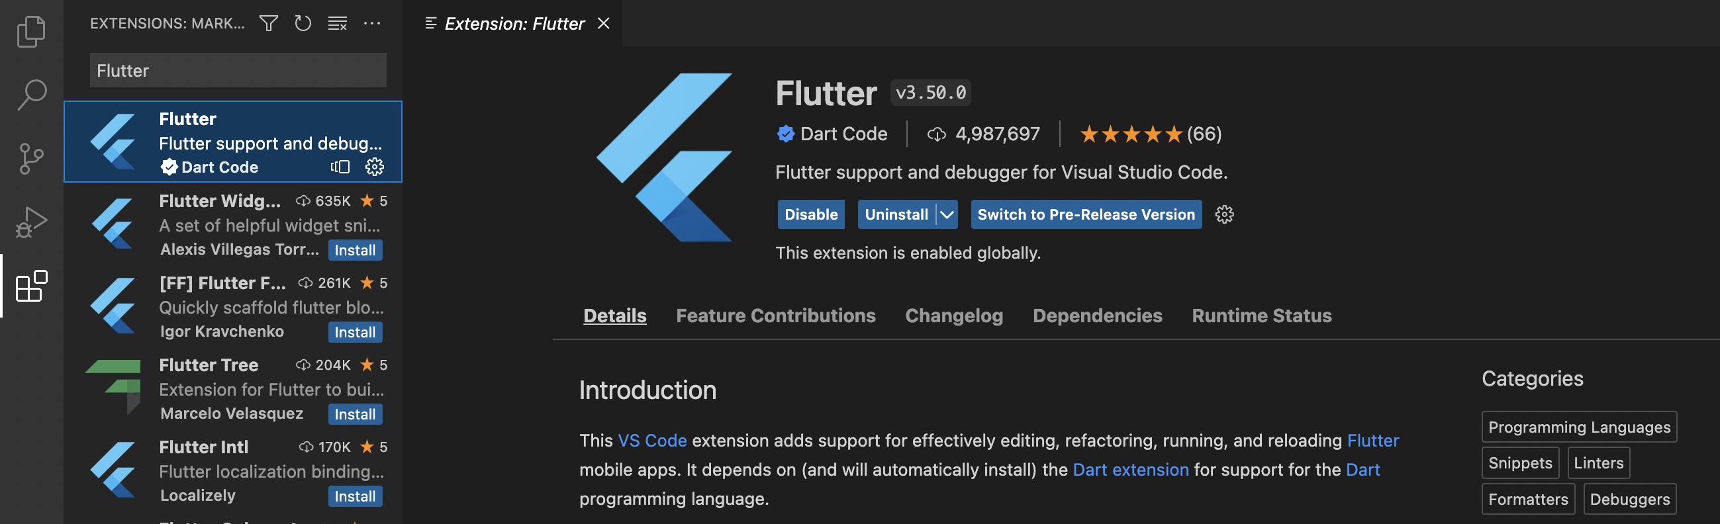This screenshot has width=1720, height=524.
Task: Select Flutter Tree extension item
Action: click(x=232, y=388)
